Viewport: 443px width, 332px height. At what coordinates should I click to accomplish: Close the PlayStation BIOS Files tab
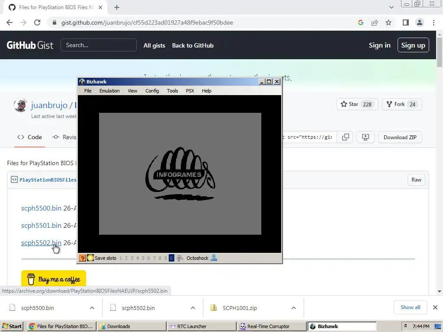click(100, 7)
